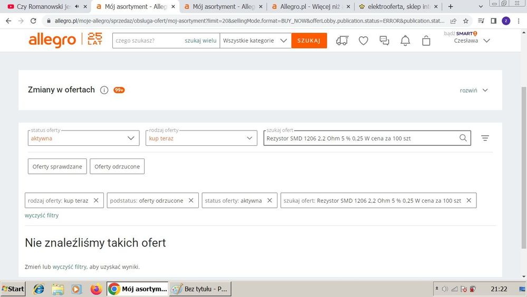
Task: Bookmark this page with star icon
Action: tap(465, 21)
